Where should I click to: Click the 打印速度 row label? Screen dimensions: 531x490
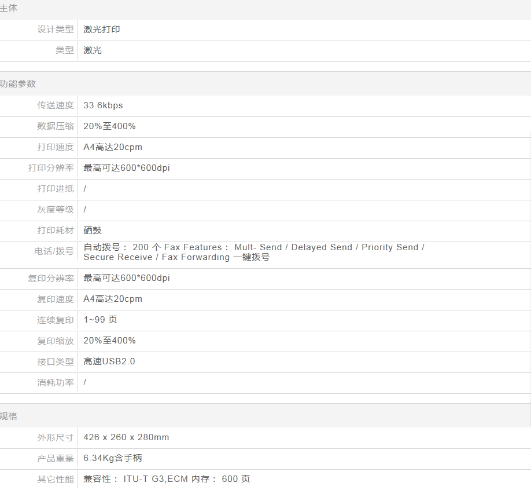[x=56, y=147]
